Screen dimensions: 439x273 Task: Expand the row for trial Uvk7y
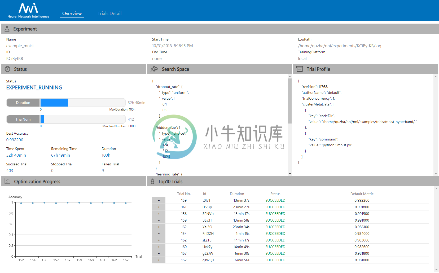coord(159,247)
